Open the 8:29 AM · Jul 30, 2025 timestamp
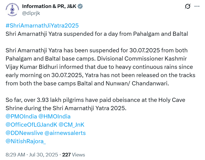The height and width of the screenshot is (160, 205). (x=32, y=155)
